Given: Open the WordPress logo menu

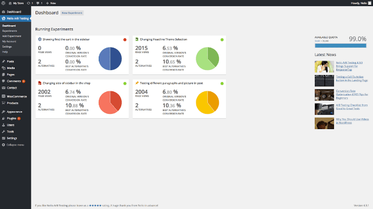Looking at the screenshot, I should click(3, 3).
